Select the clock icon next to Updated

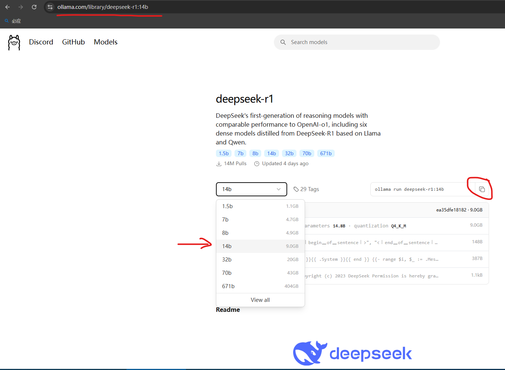click(x=257, y=164)
